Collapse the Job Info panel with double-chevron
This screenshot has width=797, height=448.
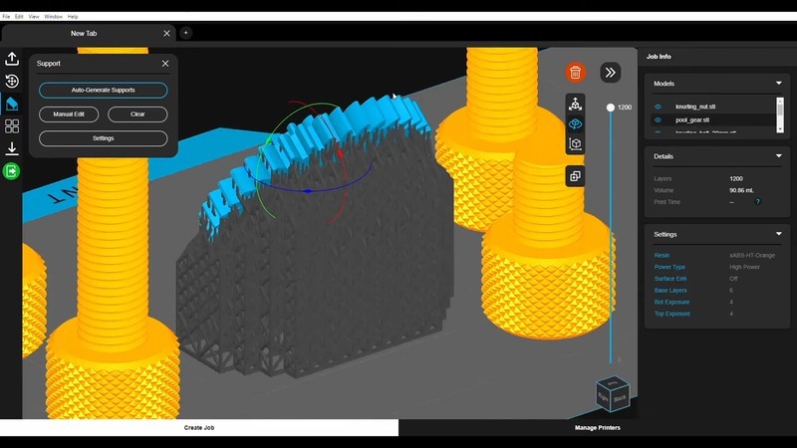[610, 72]
